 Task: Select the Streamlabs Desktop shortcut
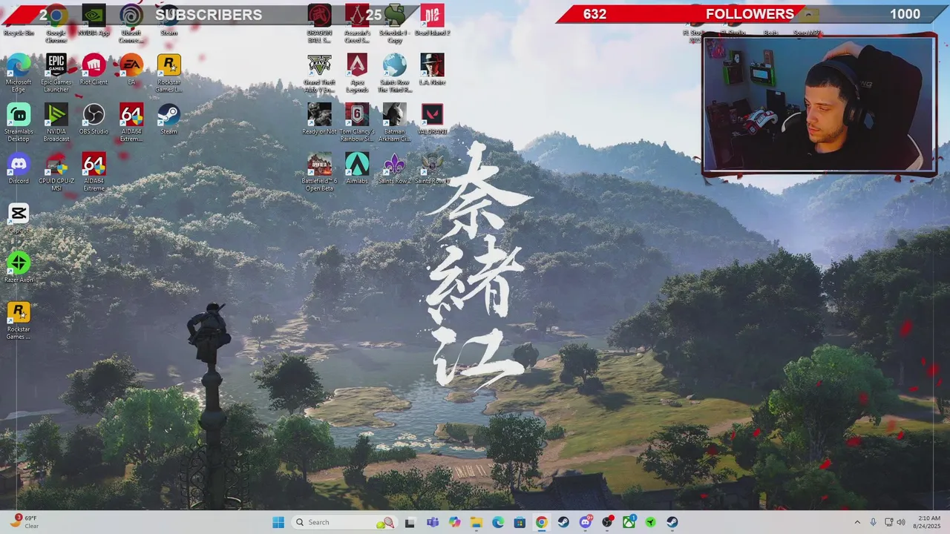click(19, 122)
